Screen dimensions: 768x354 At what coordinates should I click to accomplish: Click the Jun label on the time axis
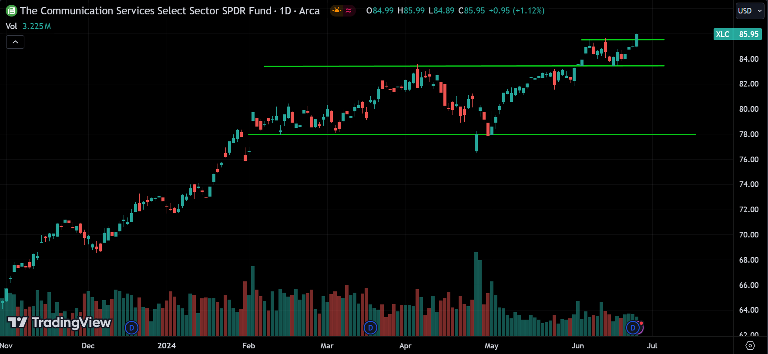[577, 346]
